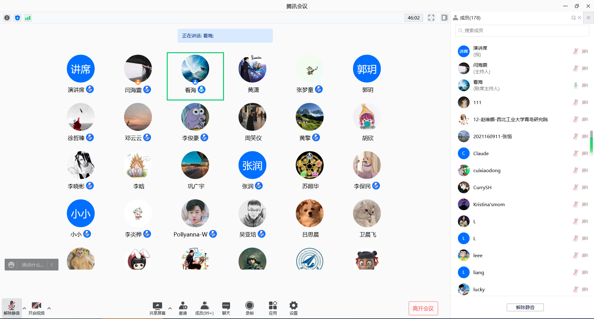Click the leave meeting button

click(x=423, y=308)
